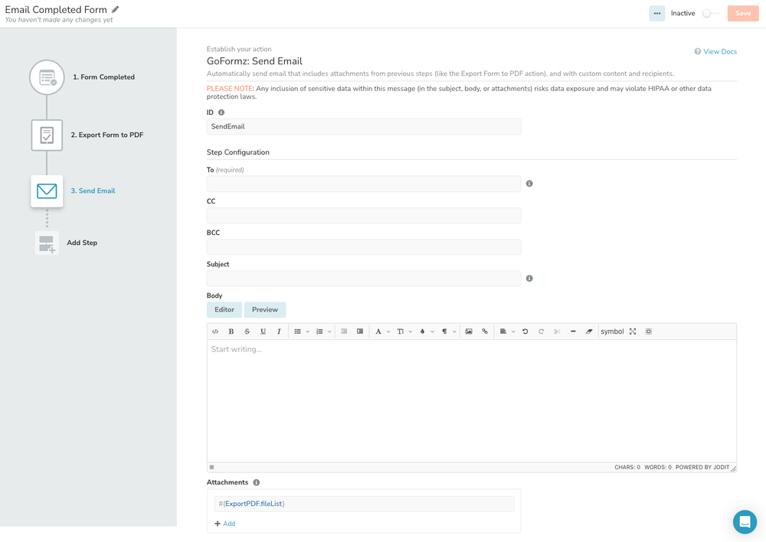Image resolution: width=766 pixels, height=542 pixels.
Task: Open the source code view icon
Action: tap(215, 331)
